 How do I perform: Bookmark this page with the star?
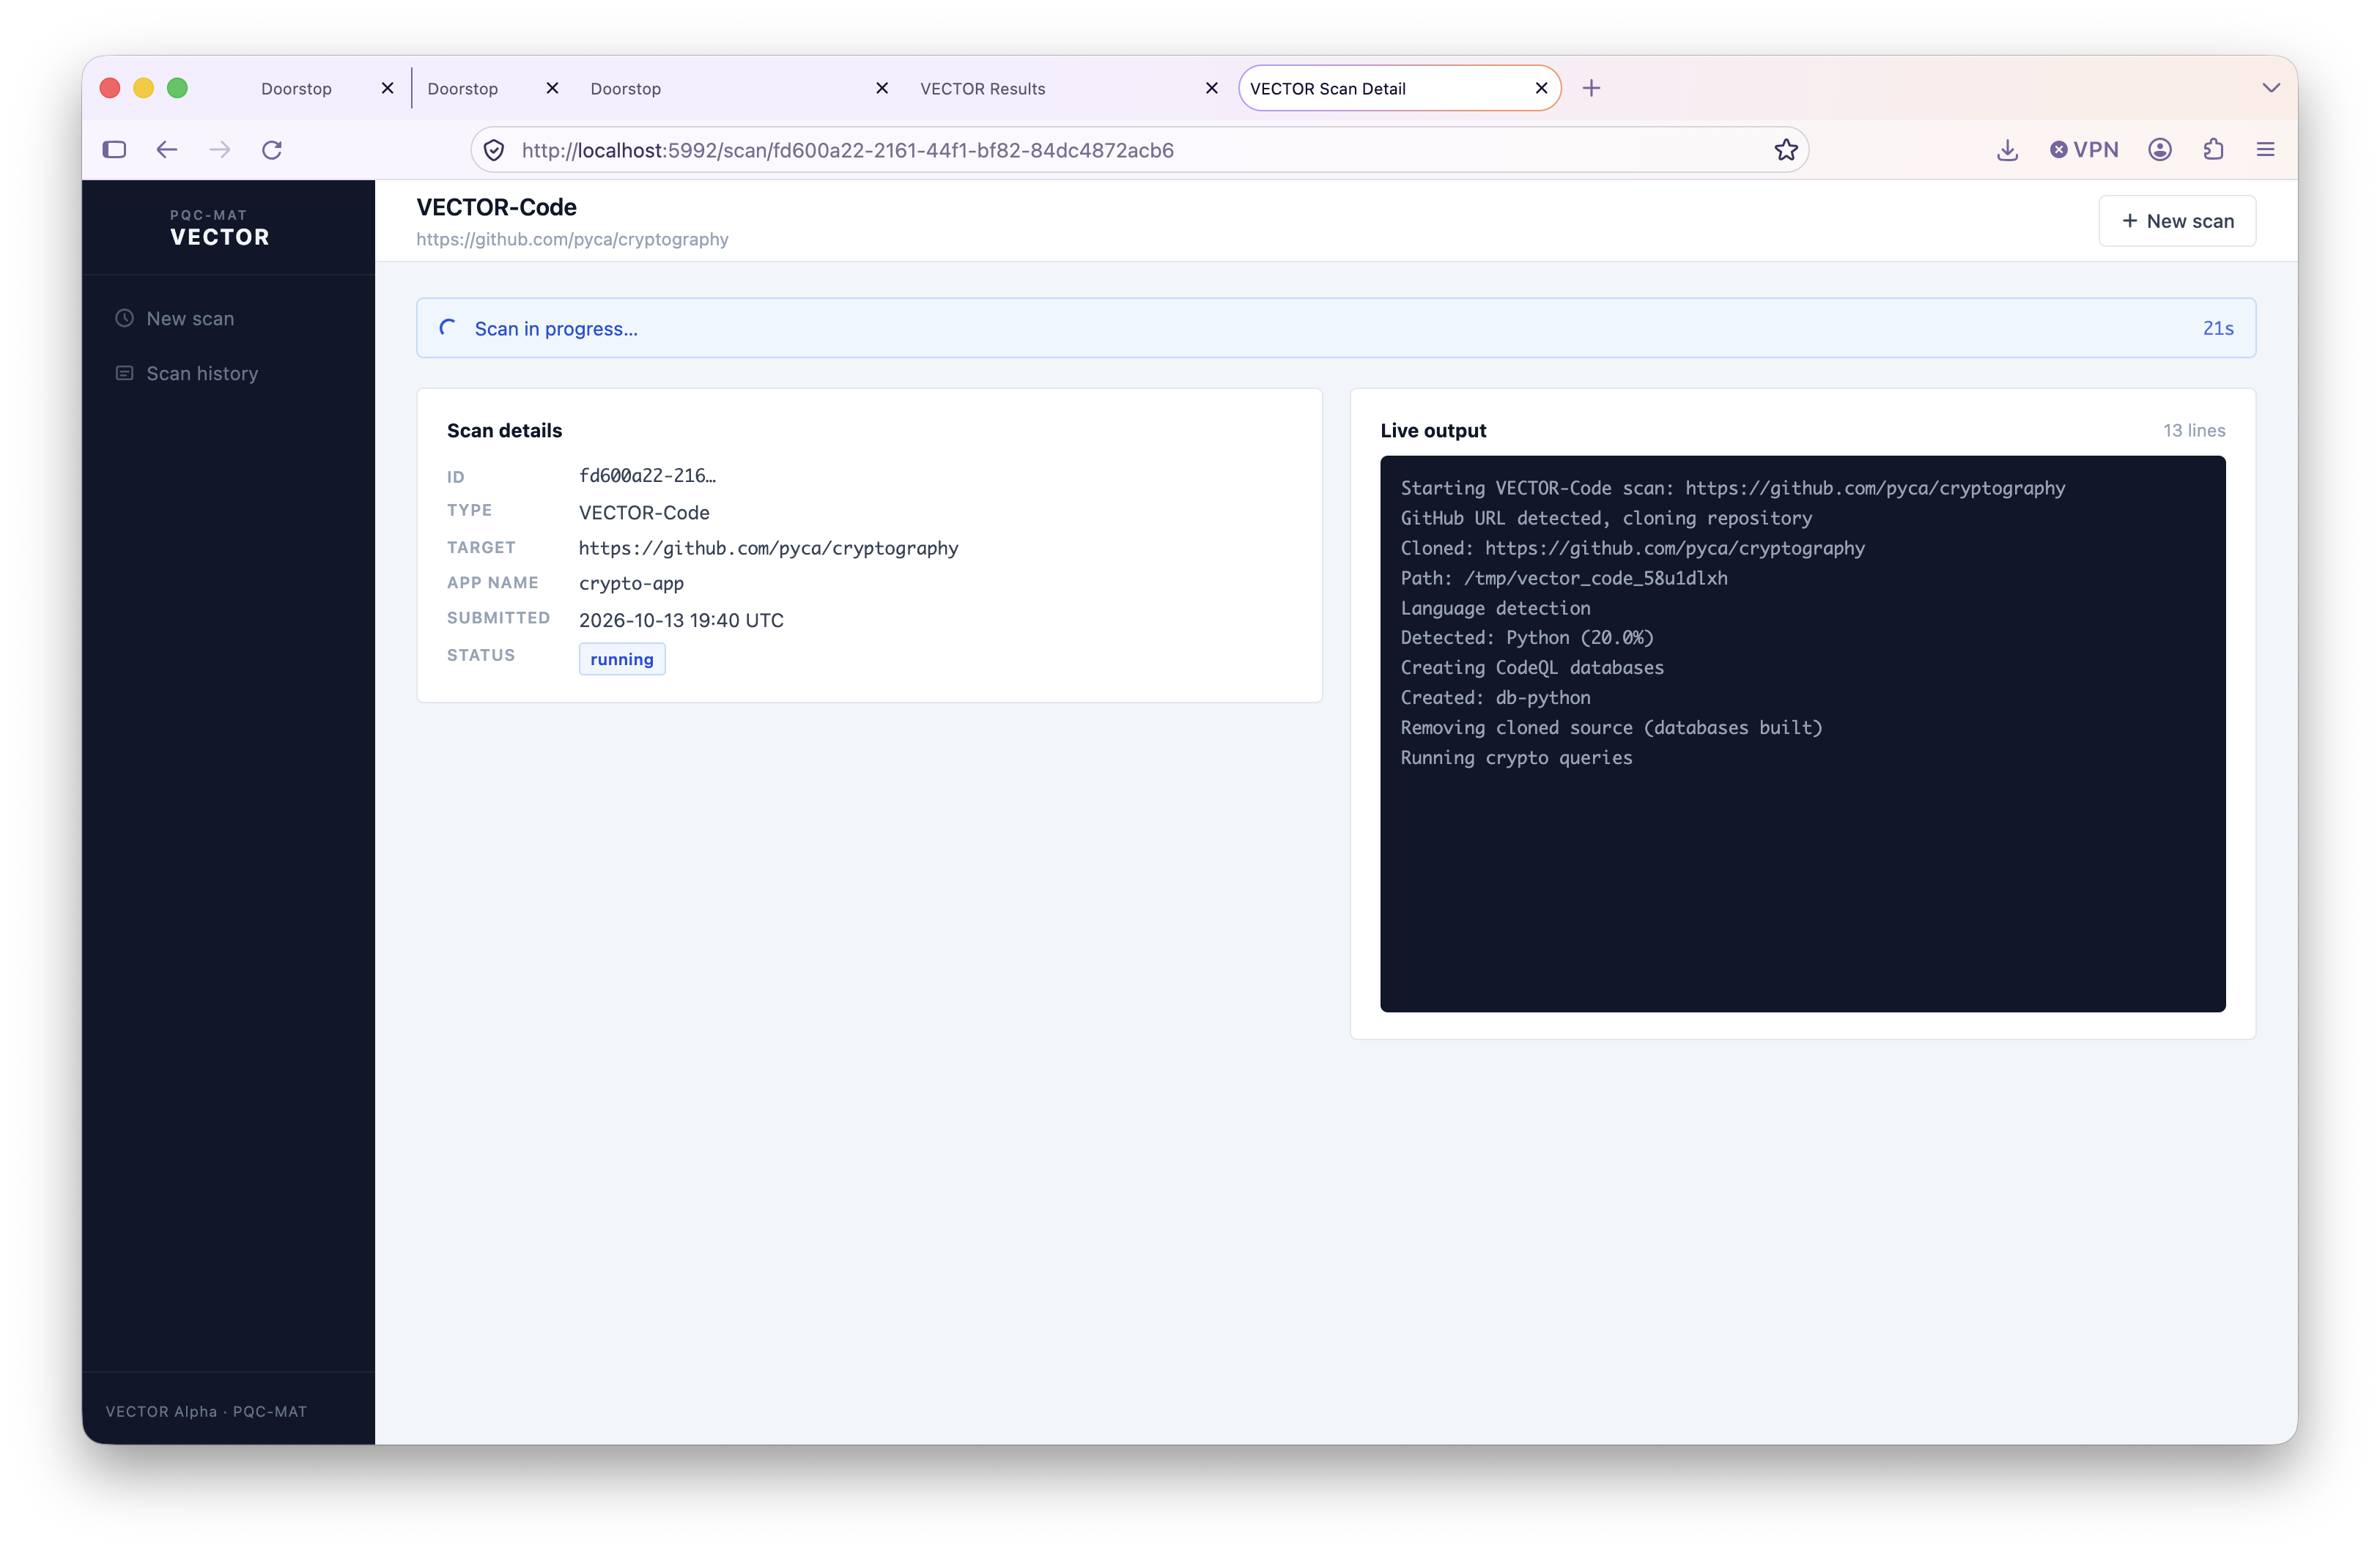pyautogui.click(x=1786, y=150)
